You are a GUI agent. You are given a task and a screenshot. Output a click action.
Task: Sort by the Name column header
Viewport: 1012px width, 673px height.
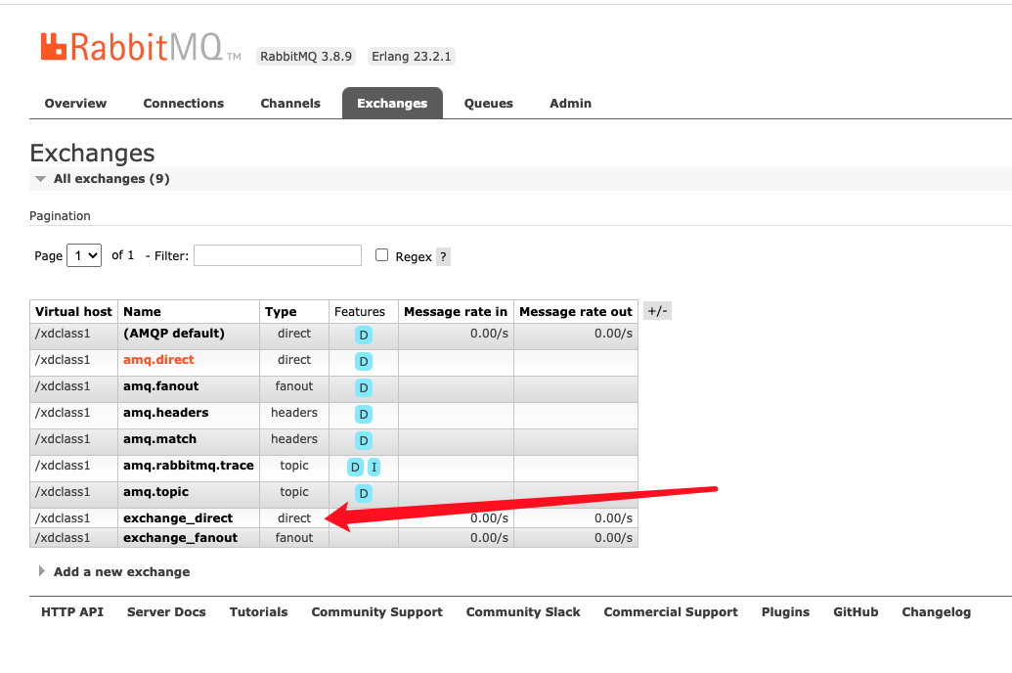click(142, 312)
